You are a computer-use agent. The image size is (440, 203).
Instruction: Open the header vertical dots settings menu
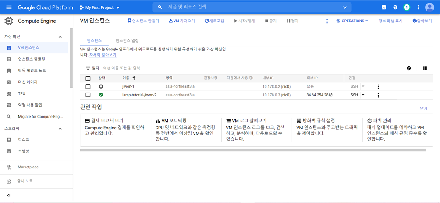[x=419, y=7]
